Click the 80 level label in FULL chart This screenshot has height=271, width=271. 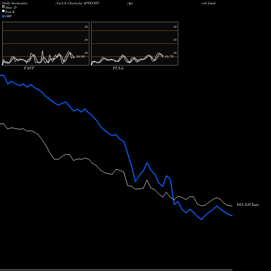[x=175, y=27]
